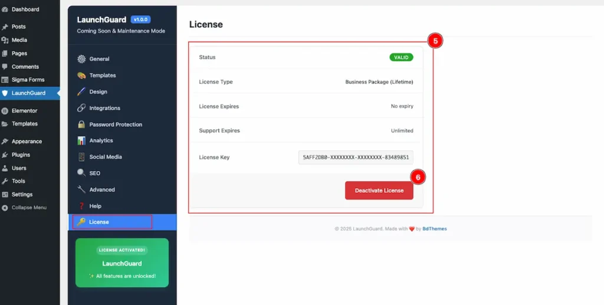Click the VALID status badge
This screenshot has height=305, width=604.
(401, 57)
